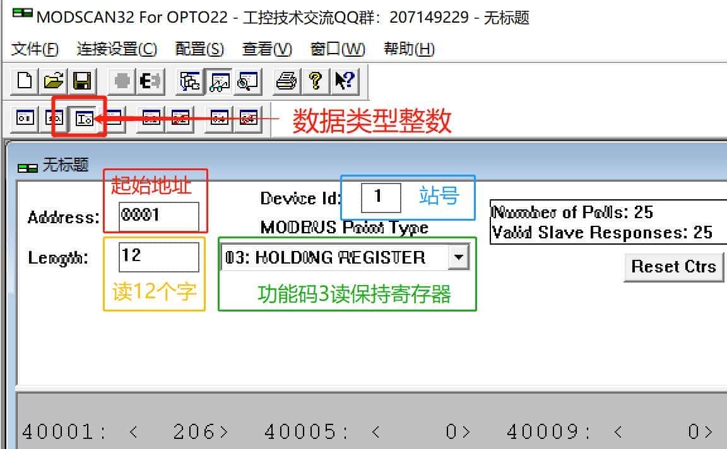Open the 查看(V) menu
727x449 pixels.
click(266, 49)
